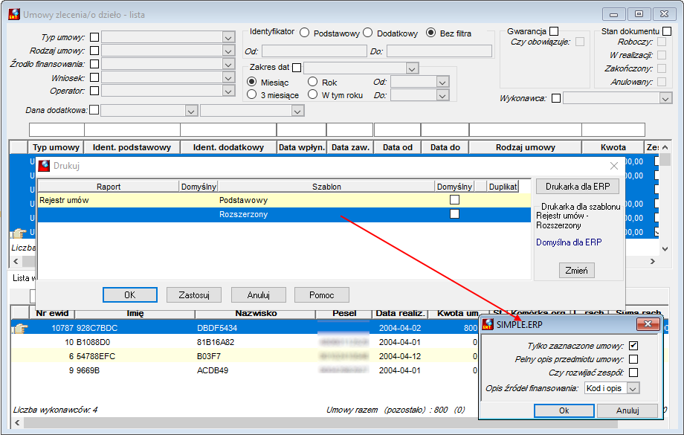Close the SIMPLE.ERP dialog
This screenshot has height=435, width=684.
648,323
